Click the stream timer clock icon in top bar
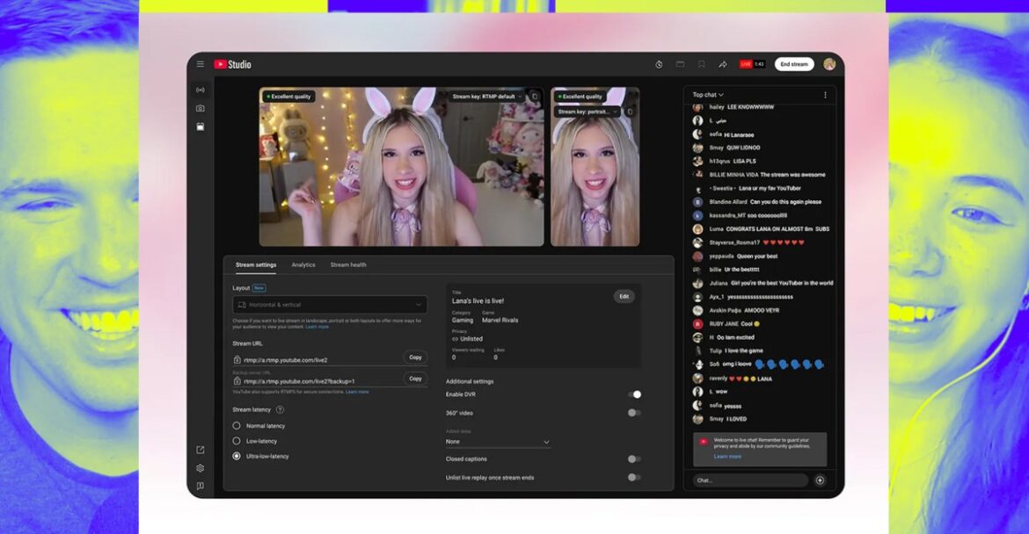1029x534 pixels. 659,63
